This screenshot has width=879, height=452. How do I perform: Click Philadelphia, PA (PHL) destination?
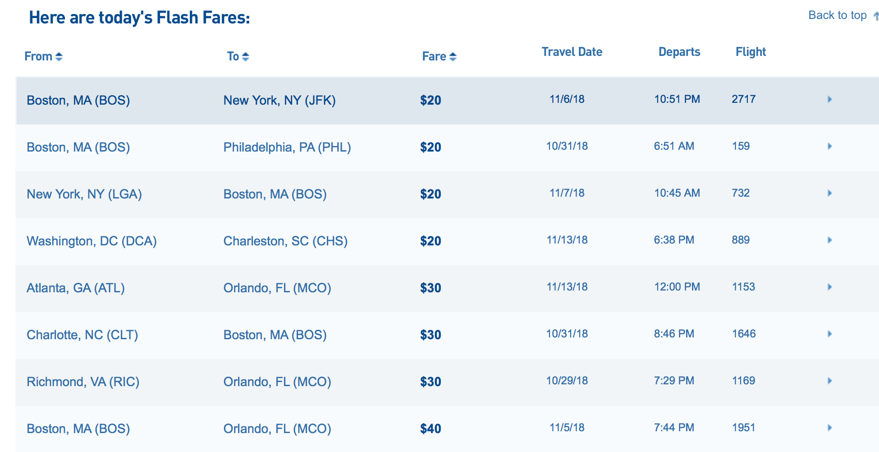tap(287, 147)
